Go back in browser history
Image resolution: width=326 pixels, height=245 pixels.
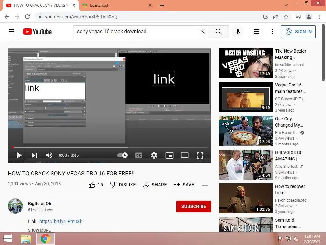point(7,17)
